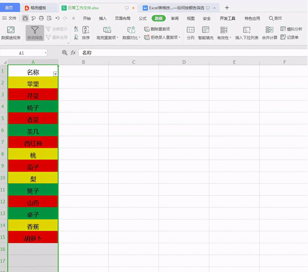
Task: Click the find (查找) search icon
Action: (271, 18)
